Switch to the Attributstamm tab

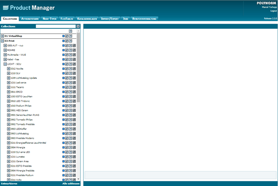30,19
